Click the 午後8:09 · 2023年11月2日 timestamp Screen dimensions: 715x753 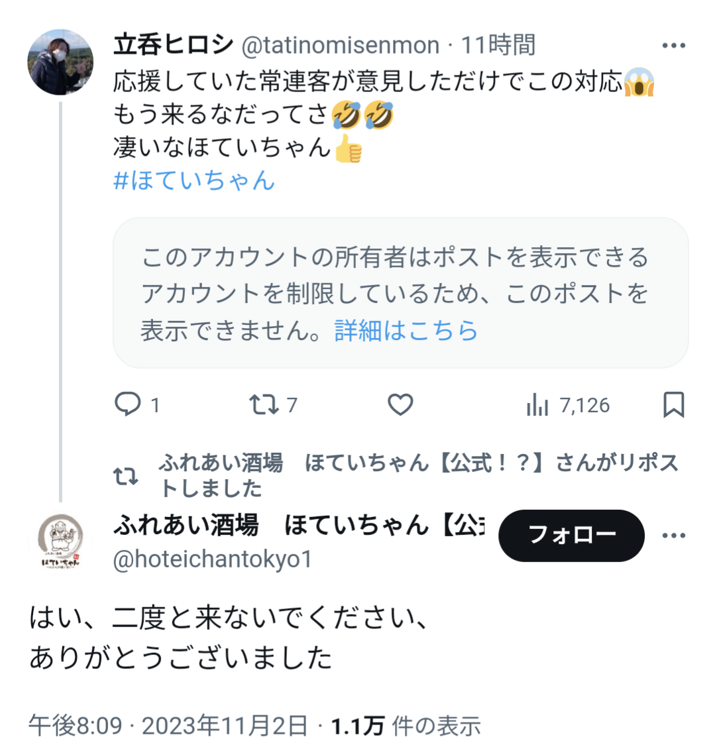pos(168,725)
